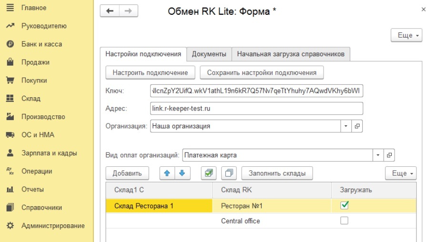Click the ОС и НМА truck icon
Image resolution: width=427 pixels, height=242 pixels.
point(10,135)
